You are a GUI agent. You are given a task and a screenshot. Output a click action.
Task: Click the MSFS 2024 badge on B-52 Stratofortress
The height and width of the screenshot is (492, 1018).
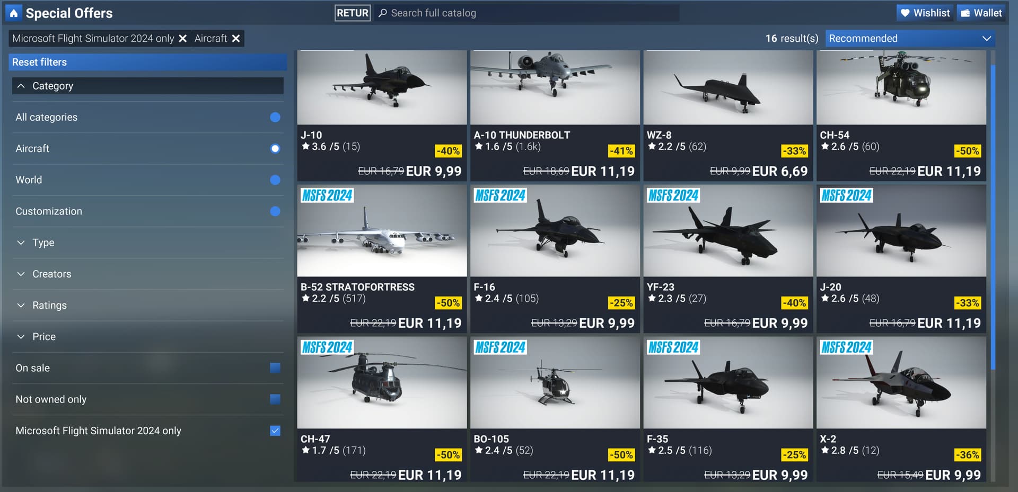pos(327,195)
